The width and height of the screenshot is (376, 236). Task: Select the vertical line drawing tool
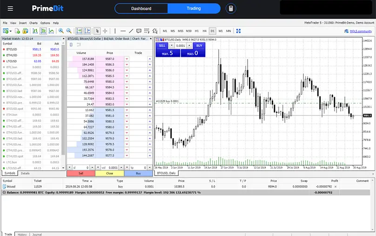pyautogui.click(x=115, y=31)
